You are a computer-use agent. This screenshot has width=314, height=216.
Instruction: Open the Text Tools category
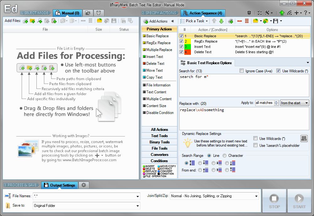160,136
